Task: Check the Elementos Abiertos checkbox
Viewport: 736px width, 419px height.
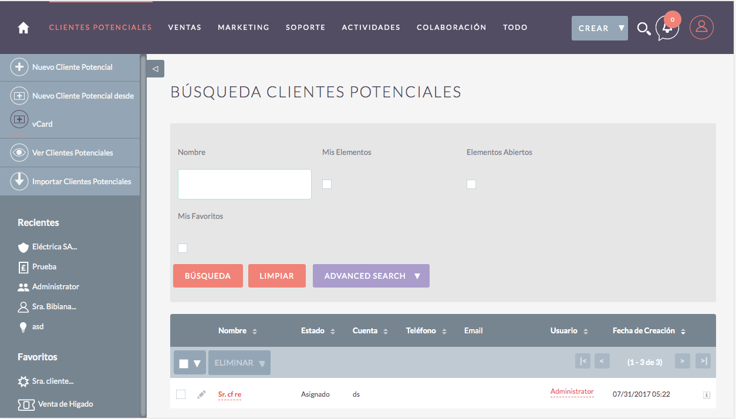Action: (x=471, y=184)
